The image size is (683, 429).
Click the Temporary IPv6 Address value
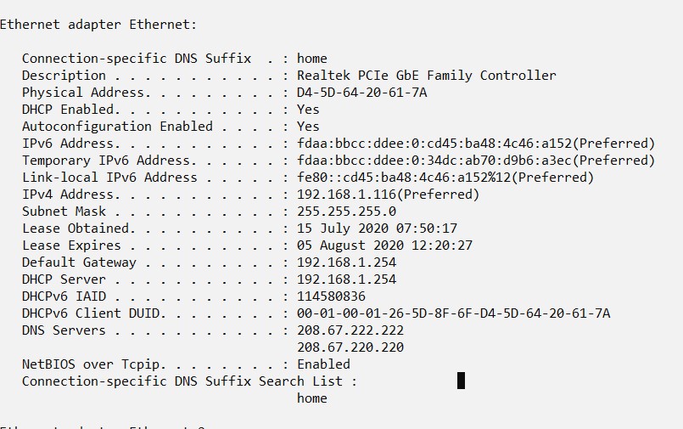pos(476,161)
